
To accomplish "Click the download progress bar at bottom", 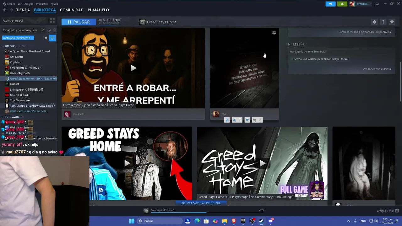I will [207, 213].
